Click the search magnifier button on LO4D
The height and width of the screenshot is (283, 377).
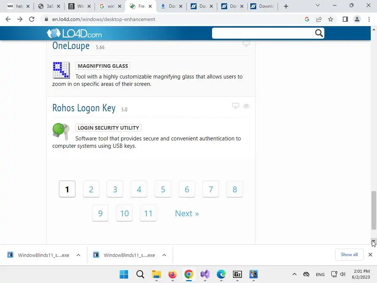(x=319, y=33)
